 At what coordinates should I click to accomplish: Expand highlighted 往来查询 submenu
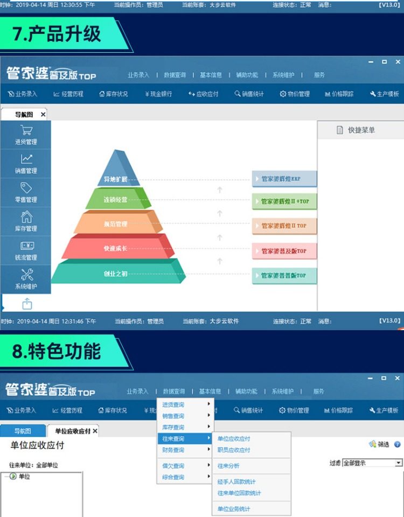(186, 438)
